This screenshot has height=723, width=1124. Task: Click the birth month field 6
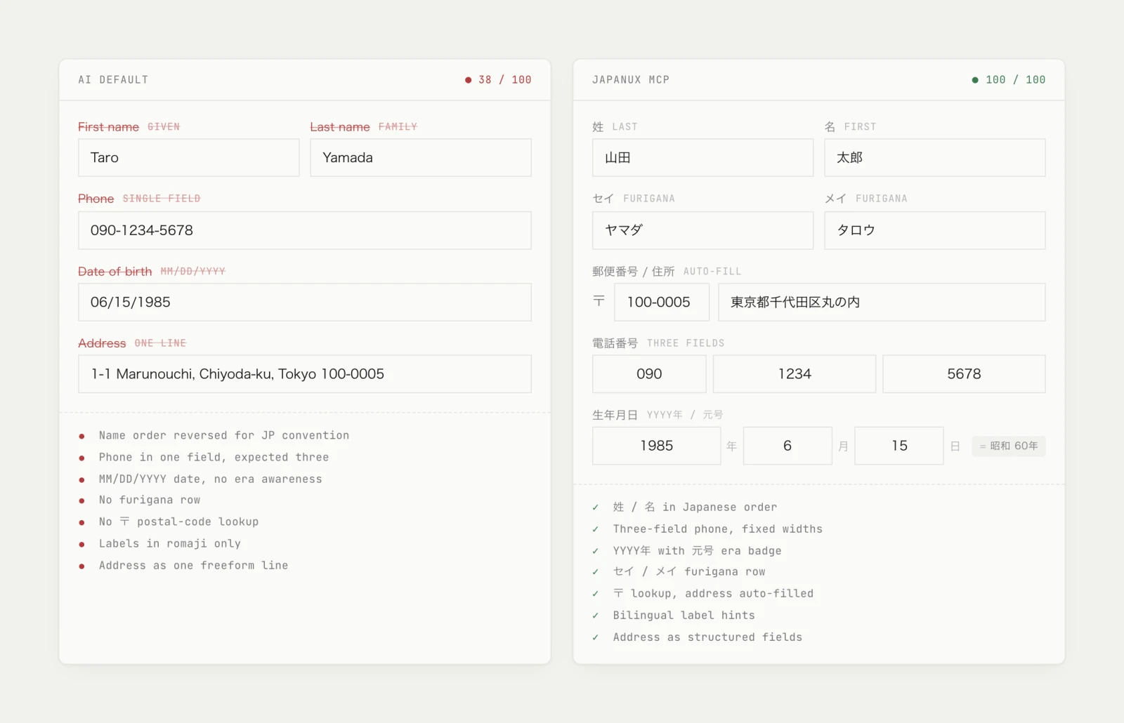click(788, 446)
